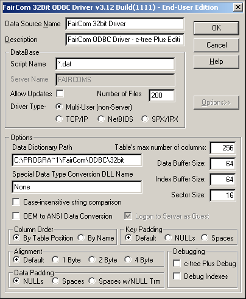
Task: Edit the Description text field
Action: coord(125,40)
